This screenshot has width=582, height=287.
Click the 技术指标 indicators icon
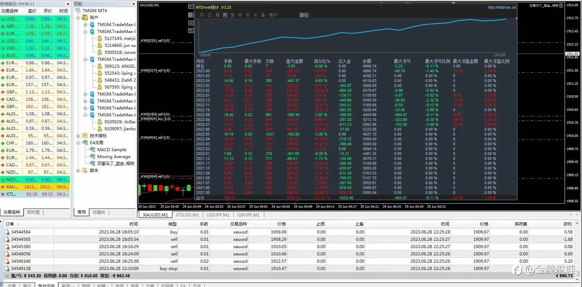(x=85, y=136)
